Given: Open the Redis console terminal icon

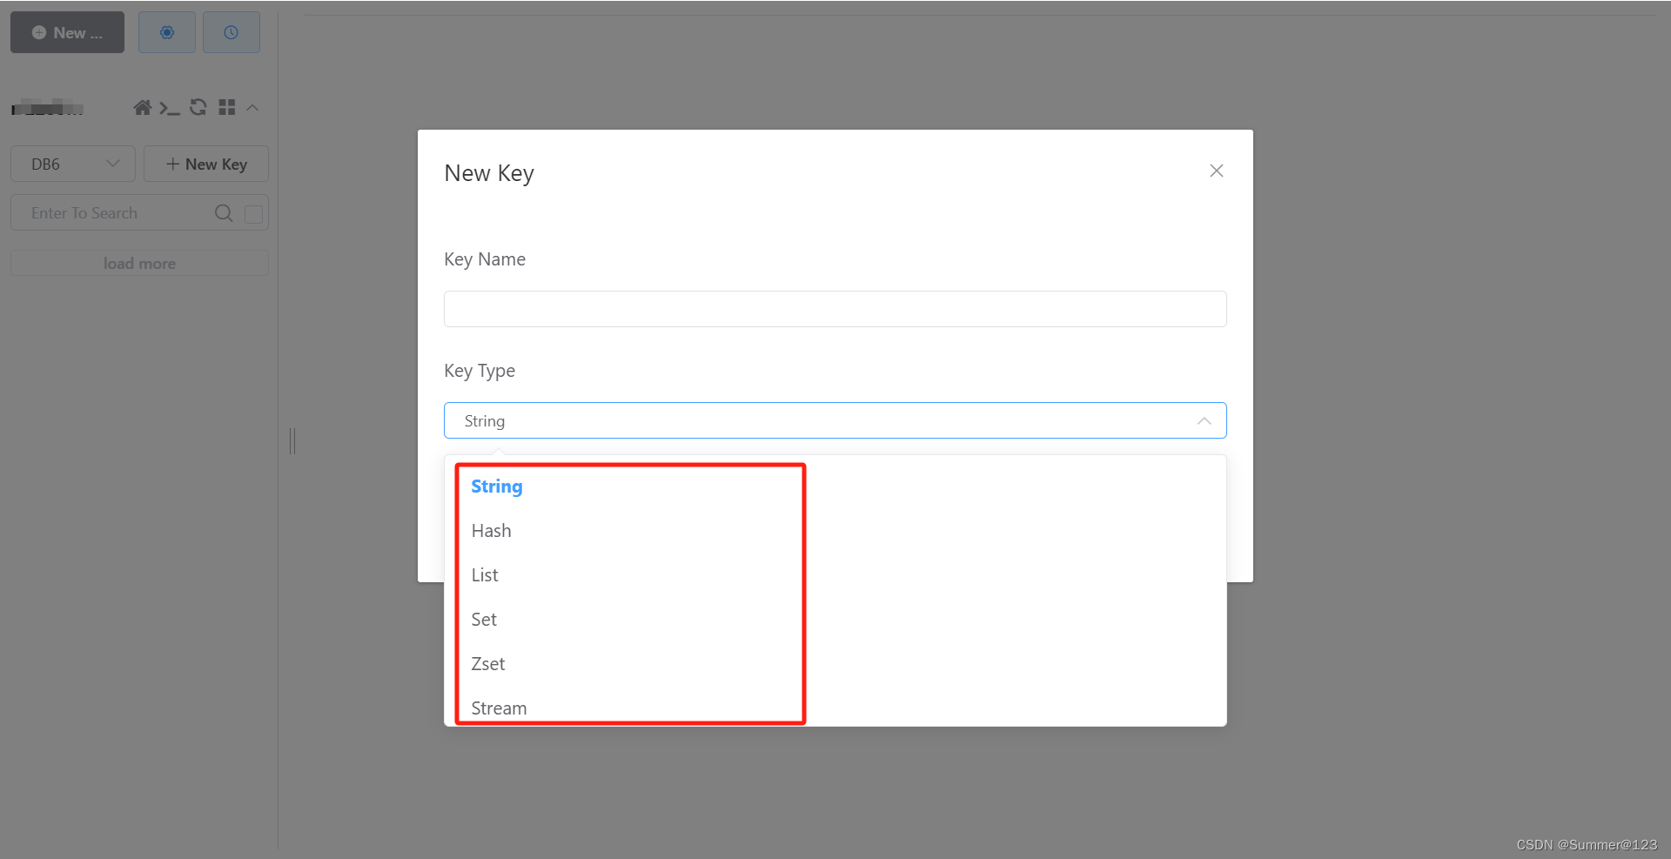Looking at the screenshot, I should (x=170, y=108).
